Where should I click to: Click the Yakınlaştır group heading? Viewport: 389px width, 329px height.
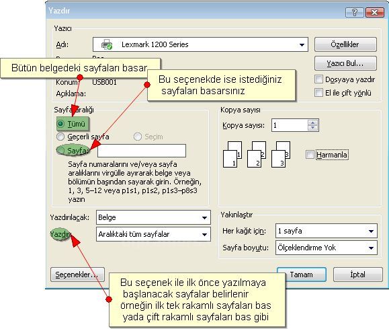(x=236, y=215)
